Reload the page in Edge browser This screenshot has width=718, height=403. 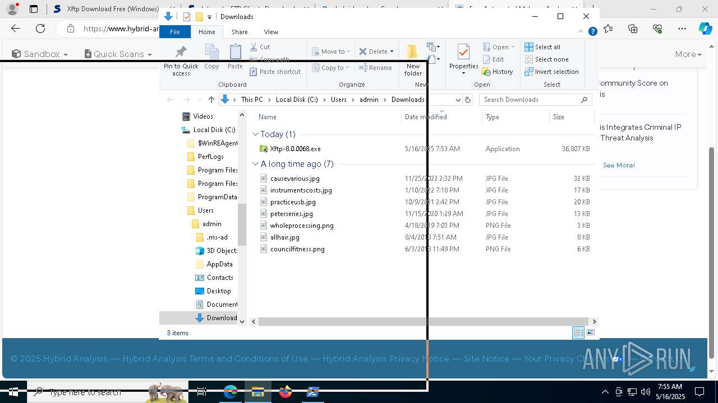(x=40, y=29)
